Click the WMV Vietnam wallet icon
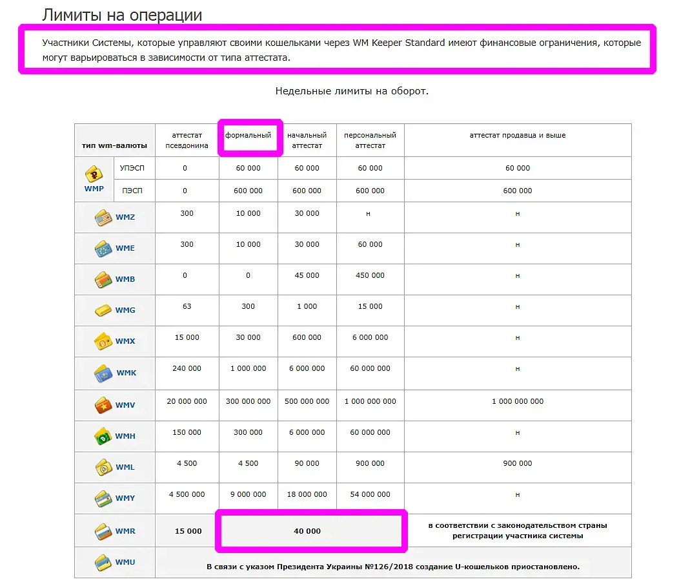 (103, 405)
